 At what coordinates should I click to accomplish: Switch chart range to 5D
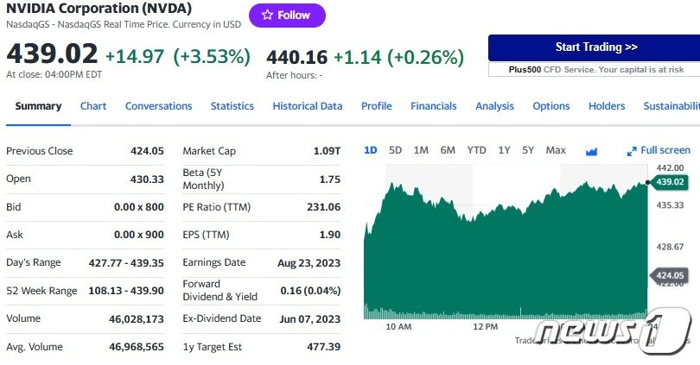[x=395, y=150]
